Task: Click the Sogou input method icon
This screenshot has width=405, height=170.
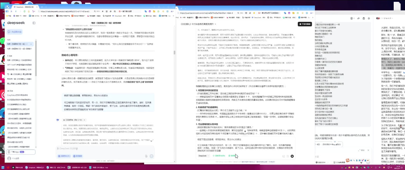Action: click(x=348, y=161)
